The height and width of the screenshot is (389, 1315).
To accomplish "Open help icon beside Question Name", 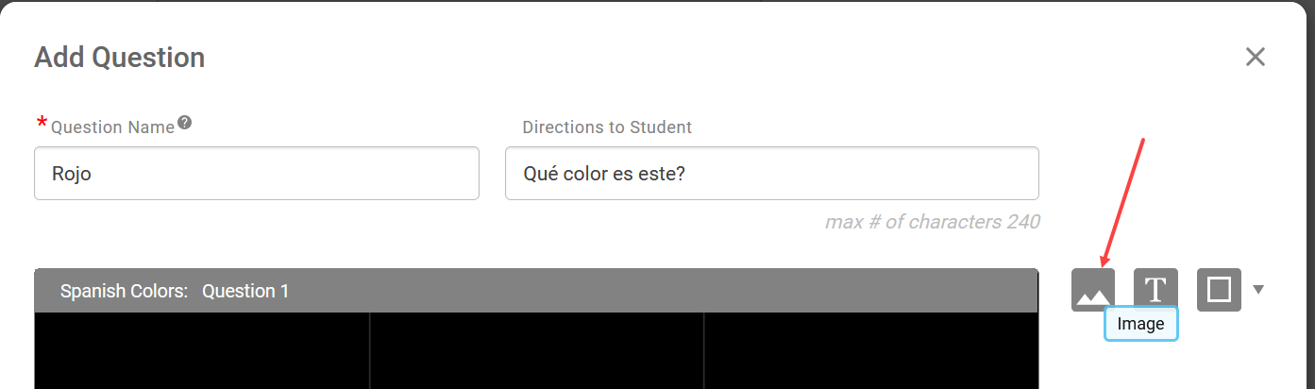I will [x=185, y=123].
